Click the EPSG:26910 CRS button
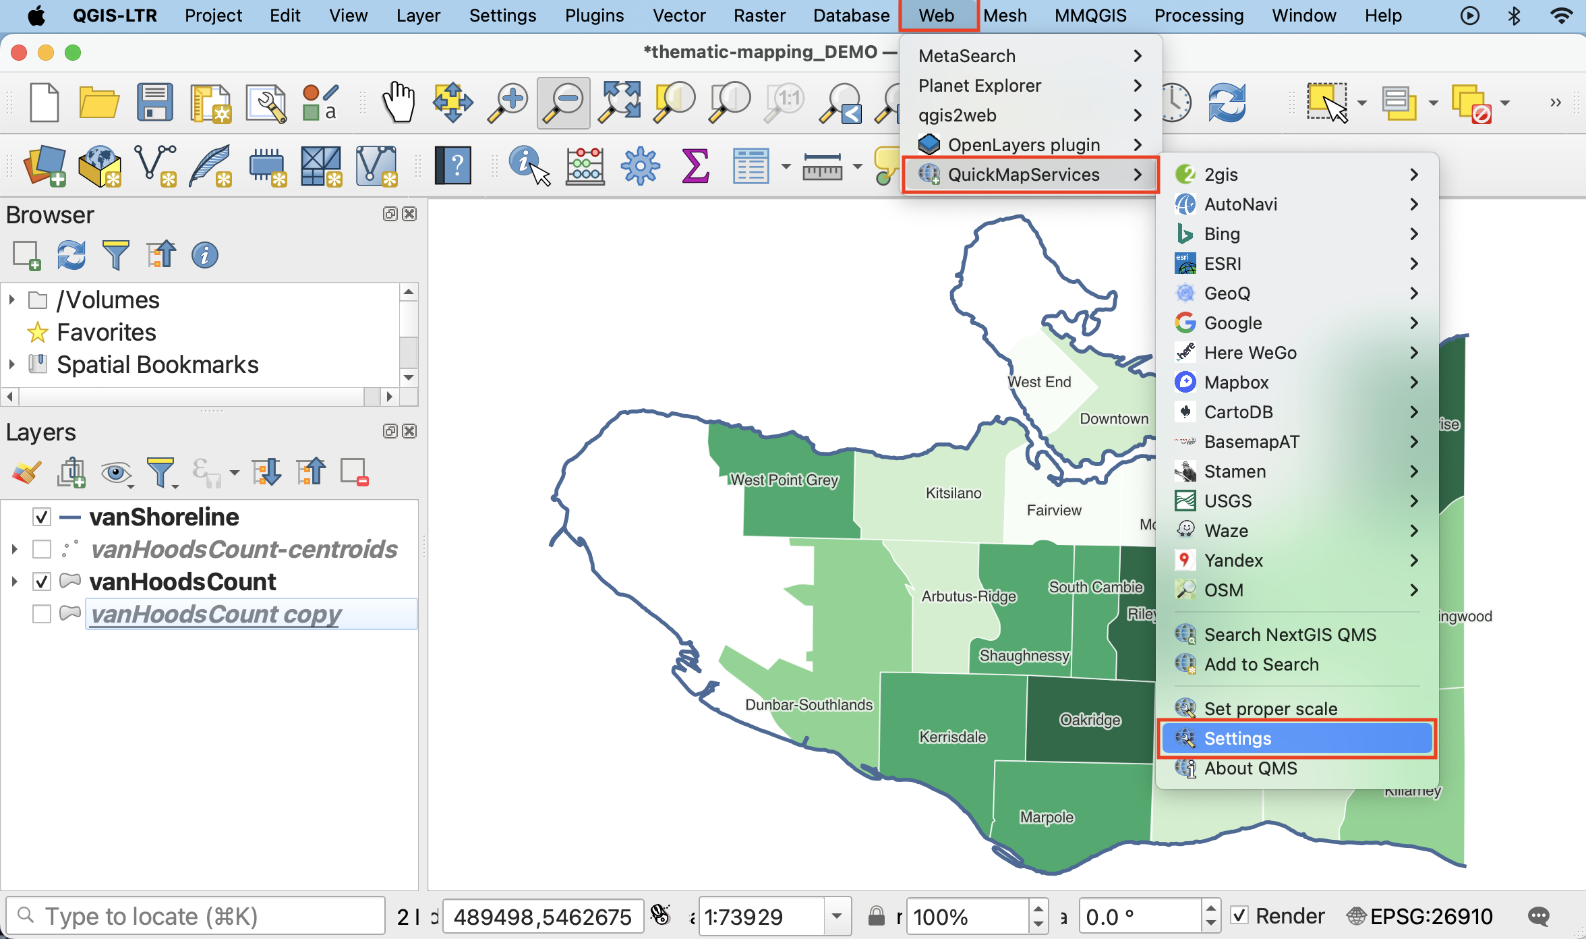The width and height of the screenshot is (1586, 939). pyautogui.click(x=1419, y=916)
